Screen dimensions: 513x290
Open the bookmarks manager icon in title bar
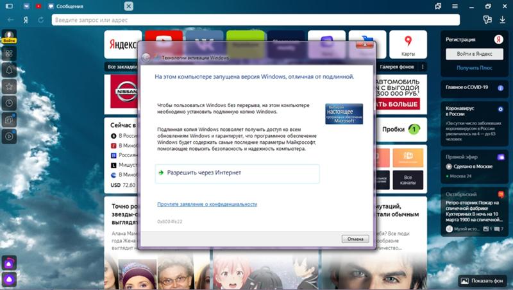click(x=438, y=6)
